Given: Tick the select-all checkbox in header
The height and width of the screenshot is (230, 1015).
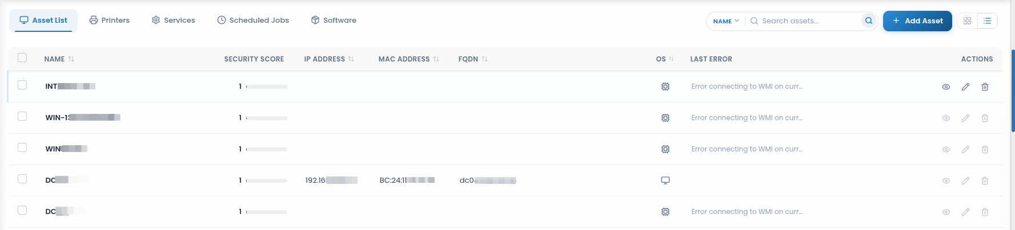Looking at the screenshot, I should coord(22,57).
